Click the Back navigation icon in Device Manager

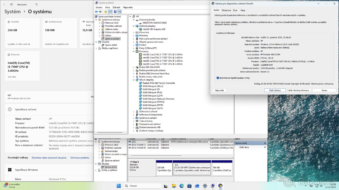click(x=96, y=12)
